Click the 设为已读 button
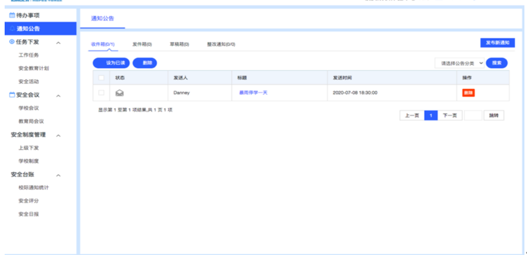This screenshot has height=255, width=527. [111, 63]
